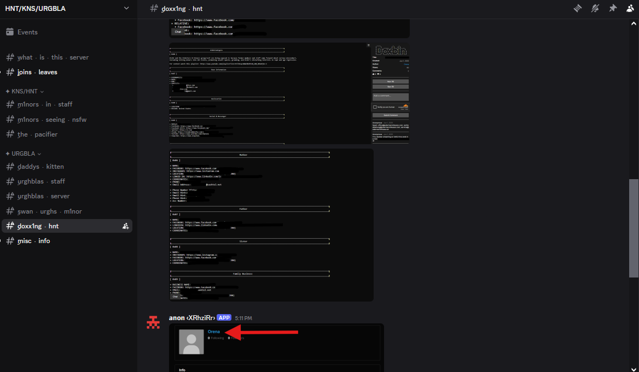Click the scrollbar down arrow

click(634, 369)
